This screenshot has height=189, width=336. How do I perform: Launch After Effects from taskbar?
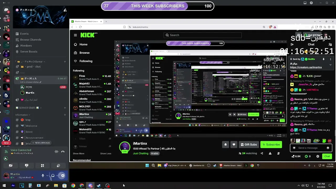click(x=13, y=186)
